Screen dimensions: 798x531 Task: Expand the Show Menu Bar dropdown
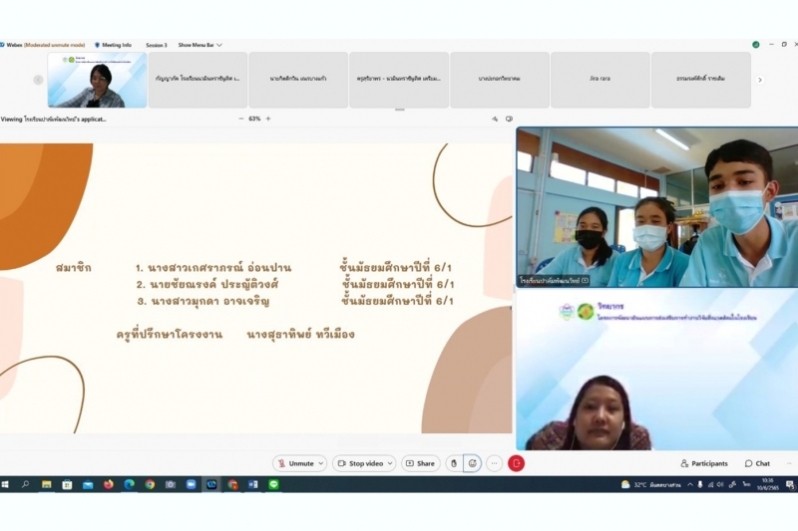point(199,45)
